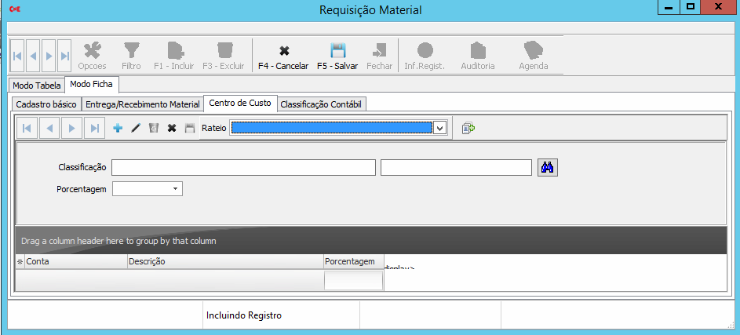Go to first record in inner navigator
This screenshot has width=740, height=335.
click(27, 128)
